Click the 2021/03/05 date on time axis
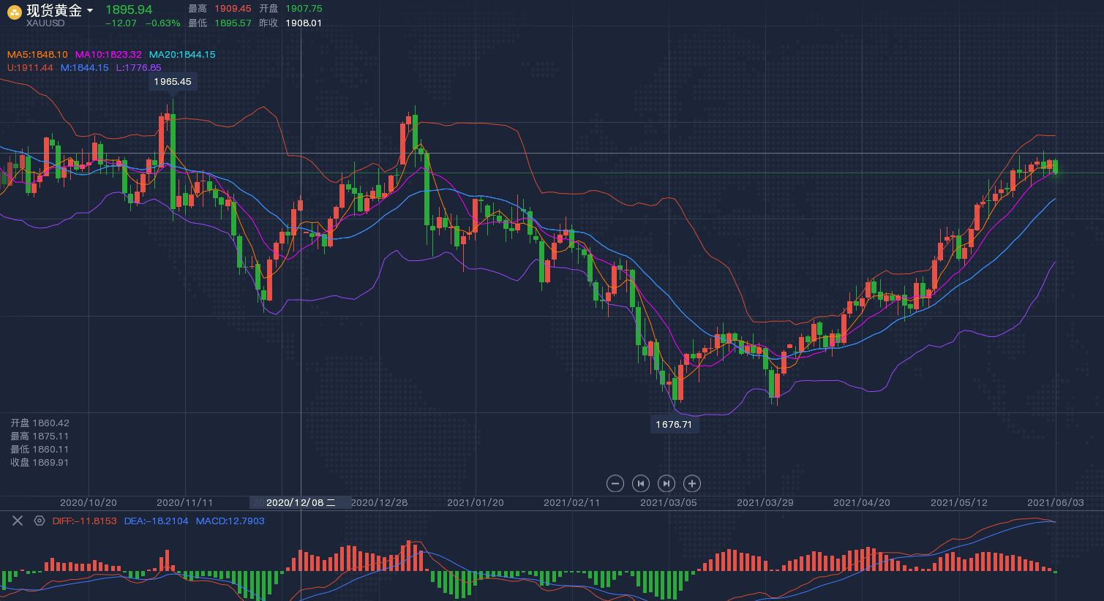This screenshot has width=1104, height=601. (x=669, y=503)
